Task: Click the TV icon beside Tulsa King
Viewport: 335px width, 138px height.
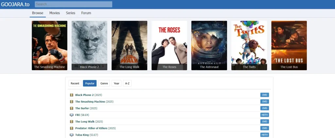Action: click(x=72, y=135)
